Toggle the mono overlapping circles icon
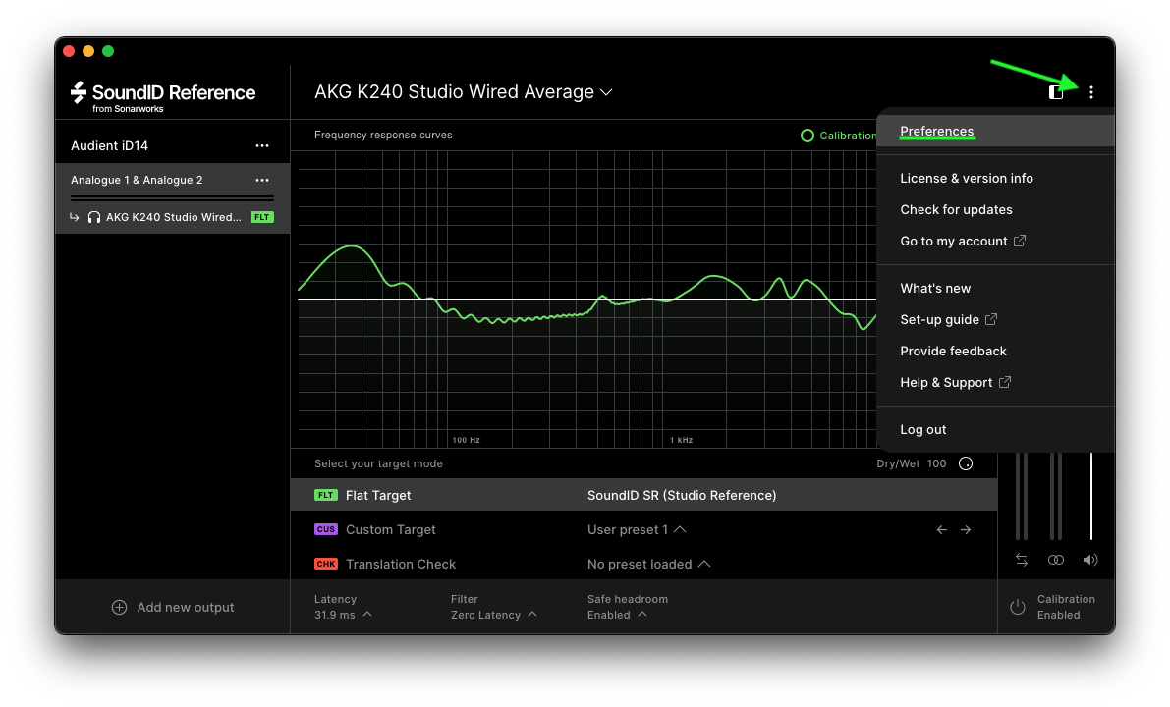 (x=1056, y=560)
